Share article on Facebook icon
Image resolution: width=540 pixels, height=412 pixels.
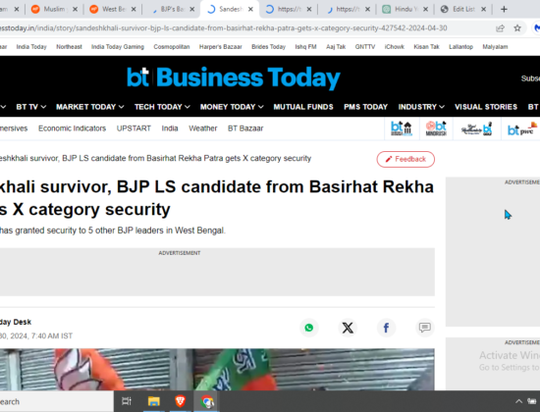coord(386,328)
